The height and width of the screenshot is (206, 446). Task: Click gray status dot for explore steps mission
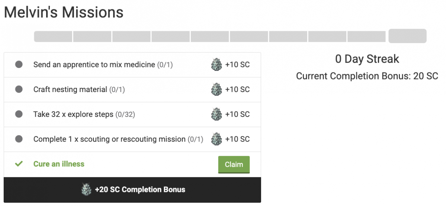(x=19, y=114)
